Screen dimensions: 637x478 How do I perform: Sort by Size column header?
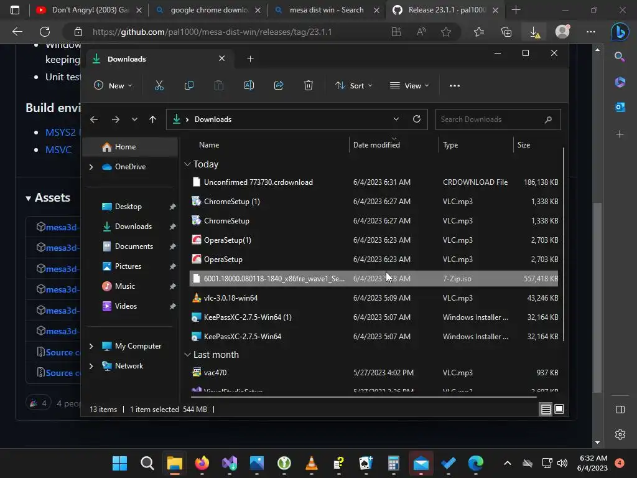click(524, 145)
